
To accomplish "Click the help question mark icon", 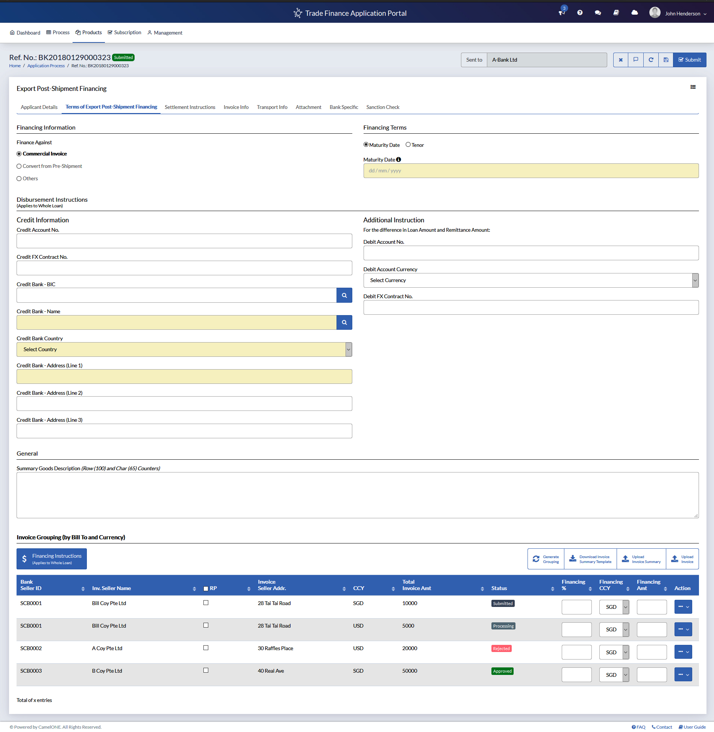I will (580, 13).
